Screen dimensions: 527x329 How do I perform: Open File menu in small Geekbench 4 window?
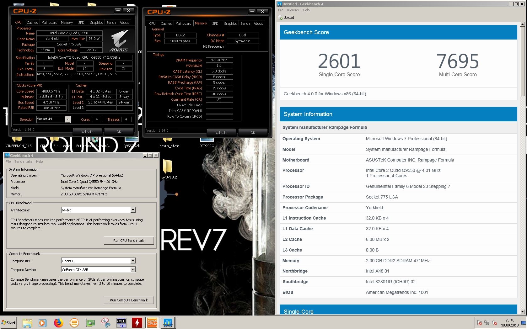8,162
